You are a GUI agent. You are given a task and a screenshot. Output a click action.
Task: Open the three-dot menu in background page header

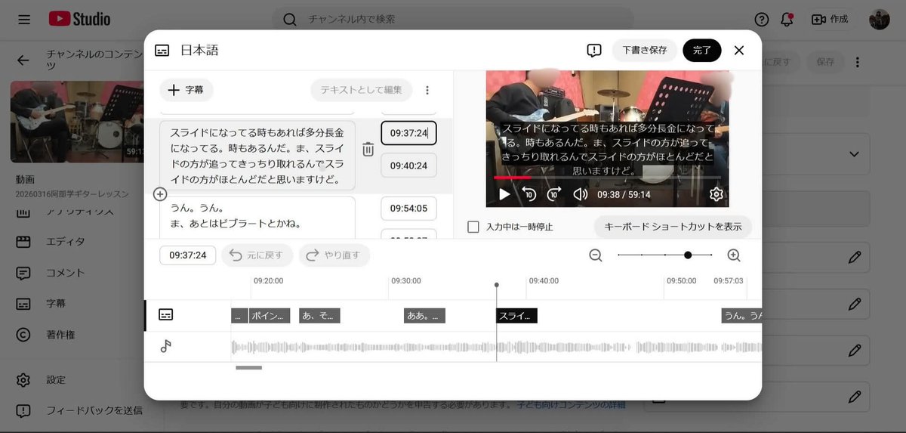858,62
